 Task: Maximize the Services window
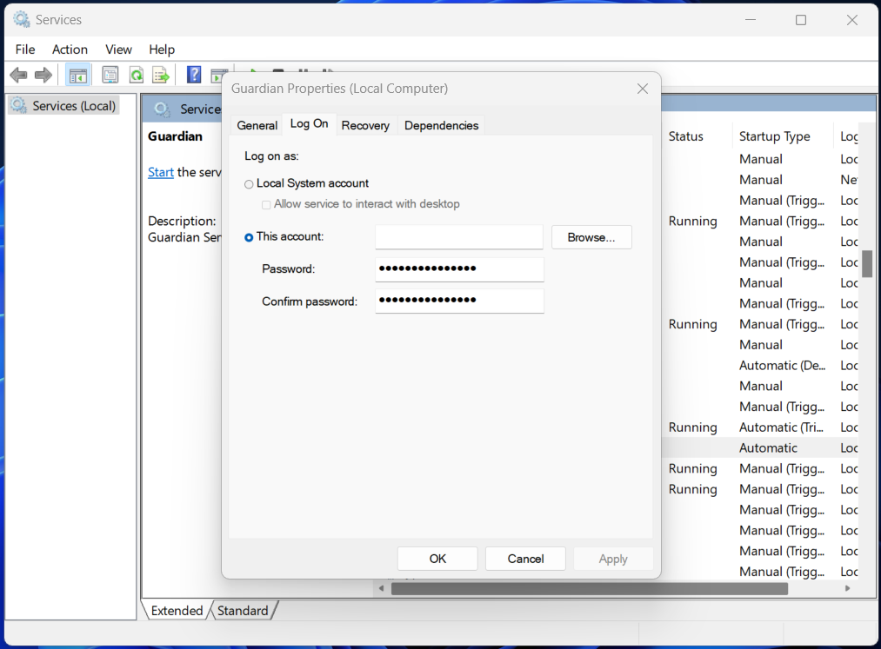[801, 20]
